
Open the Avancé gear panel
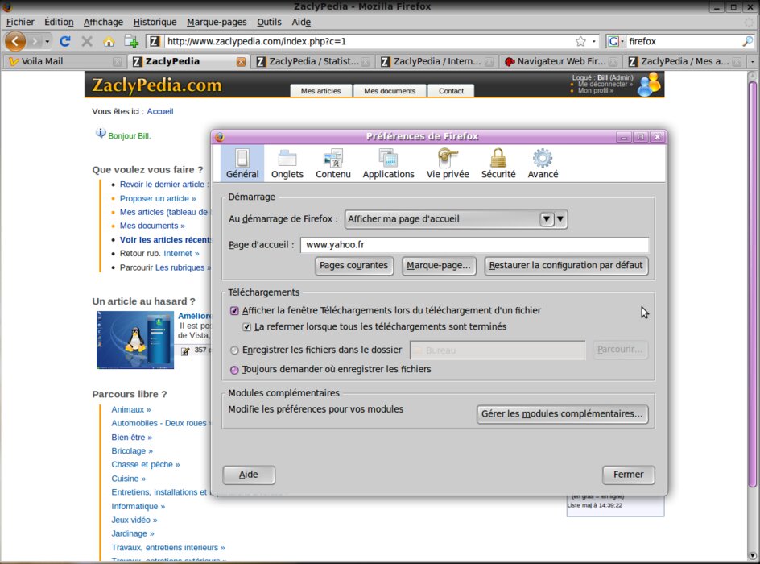543,163
